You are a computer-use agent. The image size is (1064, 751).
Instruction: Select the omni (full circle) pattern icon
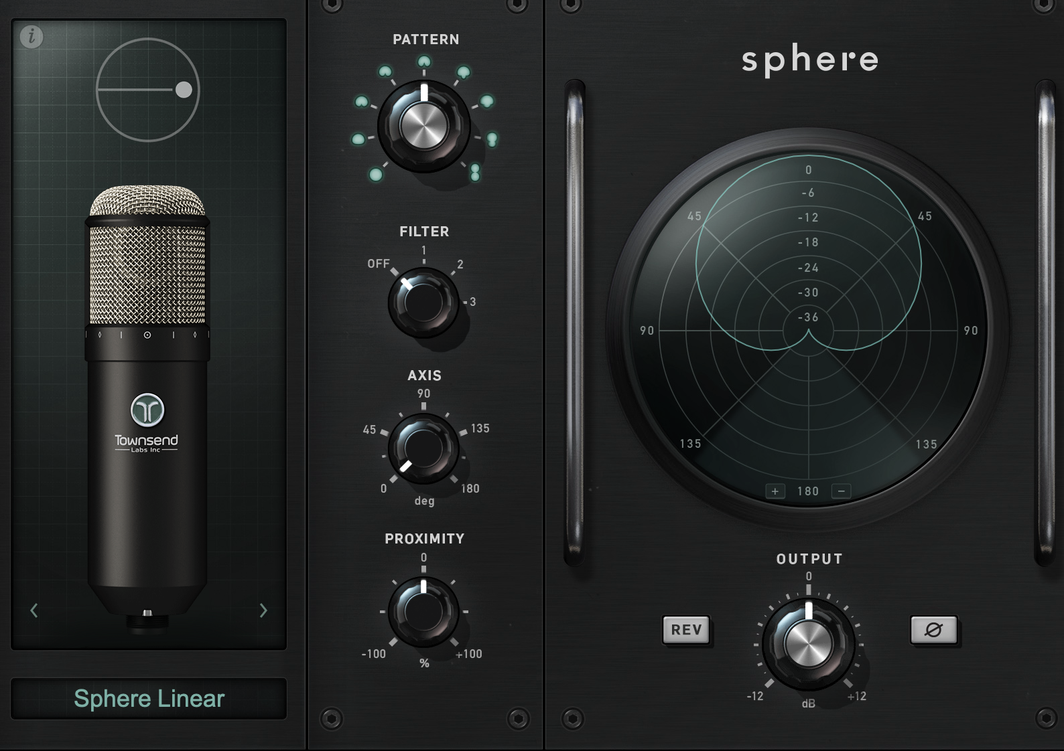[376, 175]
